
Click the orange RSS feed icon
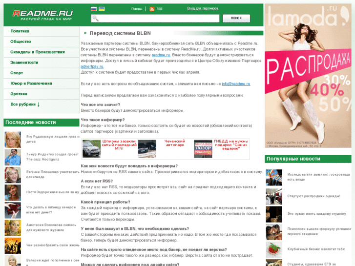152,9
